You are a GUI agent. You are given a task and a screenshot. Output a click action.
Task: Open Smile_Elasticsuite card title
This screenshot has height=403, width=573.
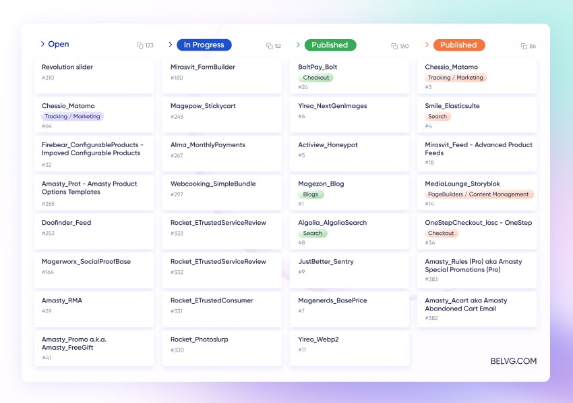click(452, 106)
